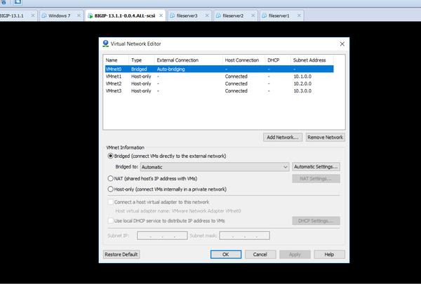The width and height of the screenshot is (421, 284).
Task: Sort by Subnet Address column header
Action: 312,60
